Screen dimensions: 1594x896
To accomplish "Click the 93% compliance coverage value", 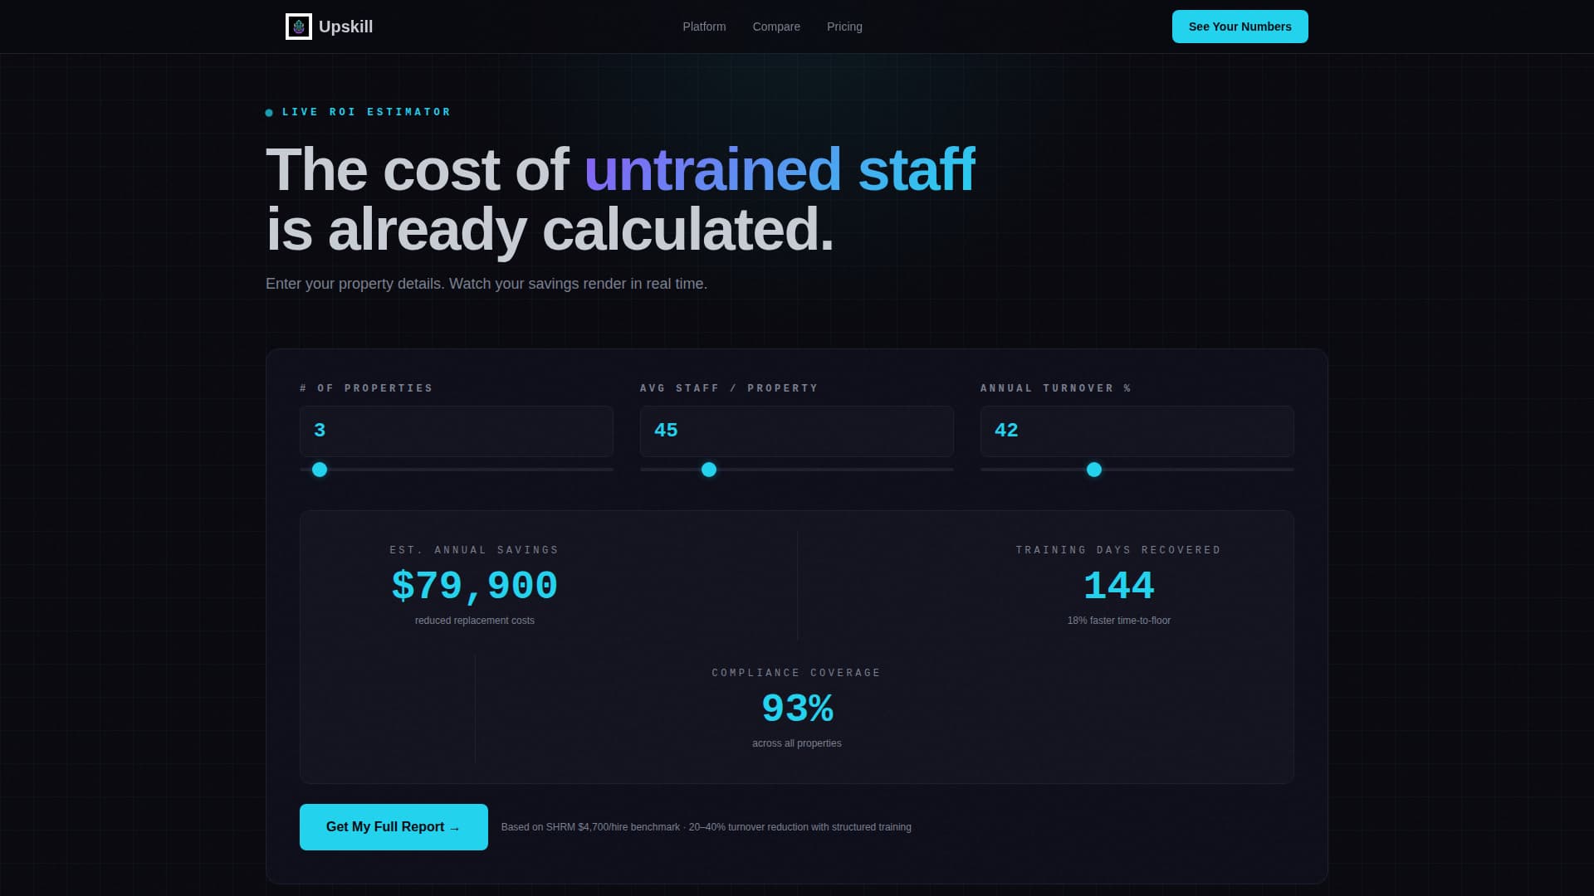I will click(797, 709).
